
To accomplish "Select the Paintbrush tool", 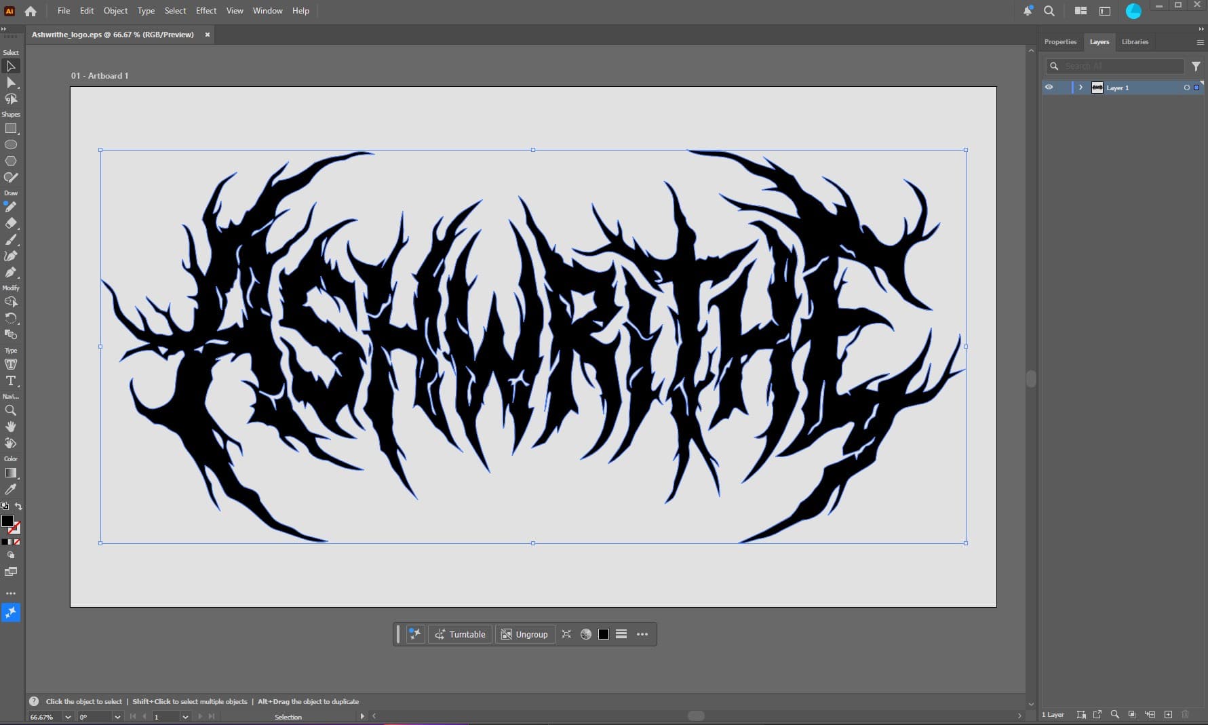I will [x=11, y=239].
